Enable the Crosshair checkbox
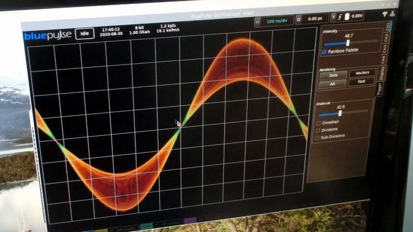The height and width of the screenshot is (232, 413). [318, 123]
